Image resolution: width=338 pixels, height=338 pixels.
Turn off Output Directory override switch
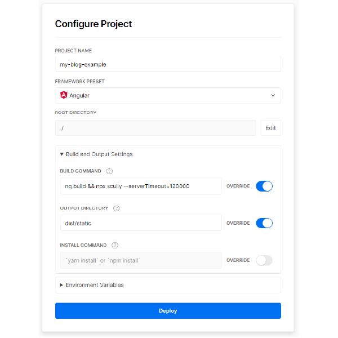coord(264,223)
